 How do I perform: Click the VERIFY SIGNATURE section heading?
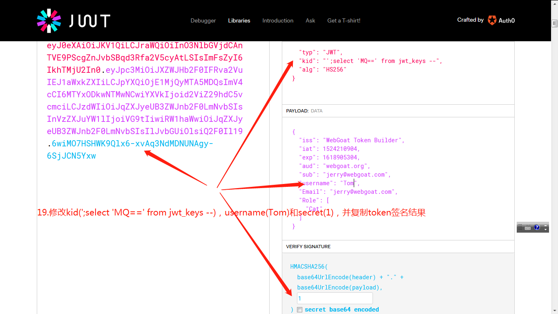click(308, 247)
